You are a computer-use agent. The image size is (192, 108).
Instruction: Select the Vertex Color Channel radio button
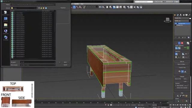[176, 88]
